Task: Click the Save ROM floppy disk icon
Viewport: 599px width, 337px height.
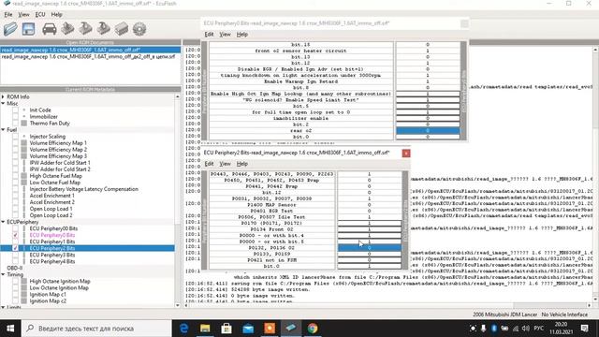Action: point(29,29)
